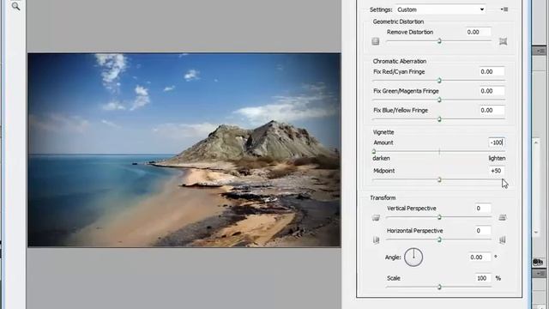Click the "Chromatic Aberration" heading
Image resolution: width=549 pixels, height=309 pixels.
(400, 61)
